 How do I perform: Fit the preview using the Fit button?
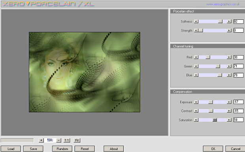(x=77, y=140)
